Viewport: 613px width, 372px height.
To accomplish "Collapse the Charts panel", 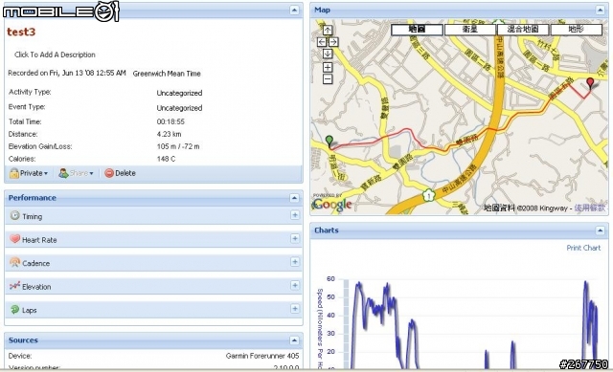I will coord(601,230).
